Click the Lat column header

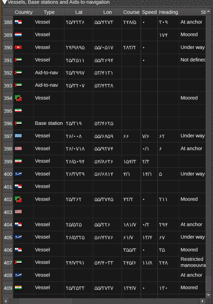point(79,12)
